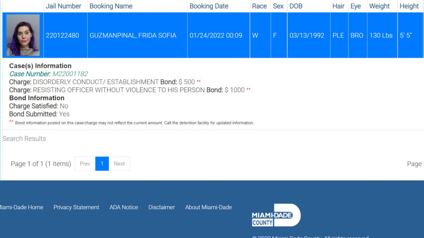Go to next page with Next
The image size is (424, 238).
coord(119,164)
